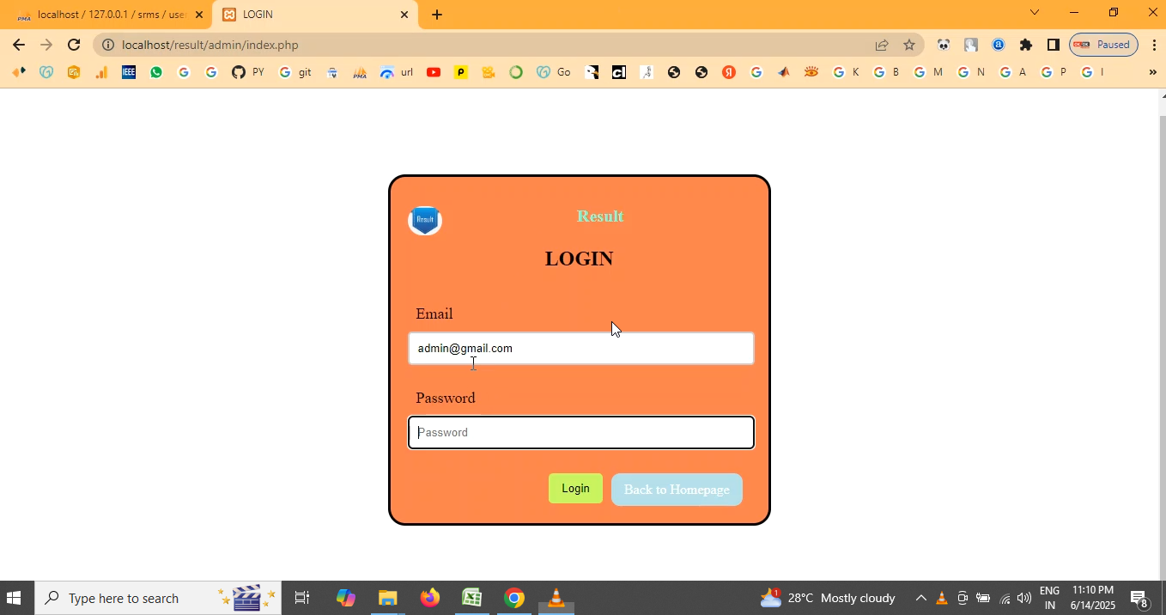Open the Google 'A' bookmark

[x=1013, y=72]
